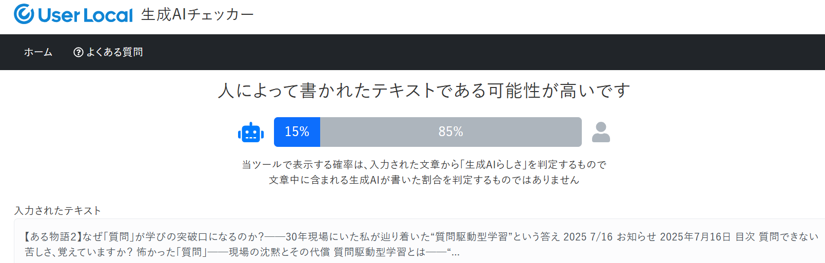
Task: Click the question mark circle icon
Action: coord(78,52)
